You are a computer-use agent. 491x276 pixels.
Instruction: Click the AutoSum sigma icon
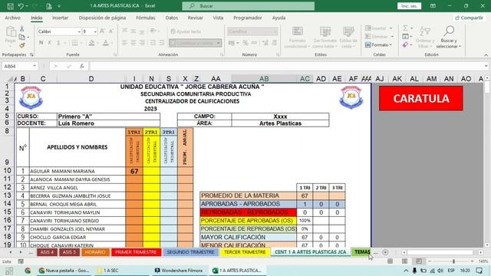[x=406, y=28]
